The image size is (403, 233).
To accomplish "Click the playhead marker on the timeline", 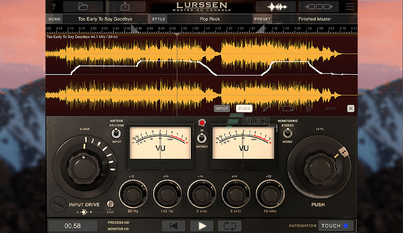I will [x=177, y=34].
